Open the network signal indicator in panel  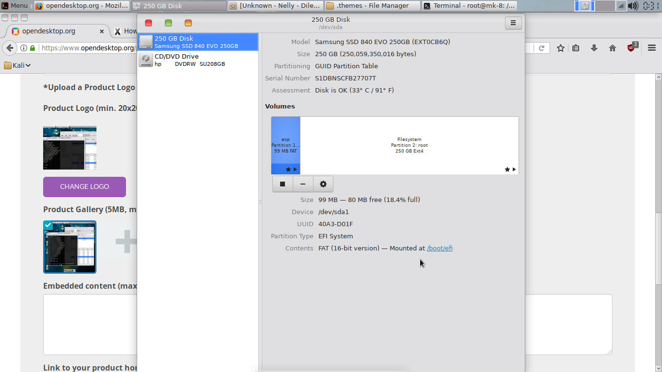(x=621, y=6)
